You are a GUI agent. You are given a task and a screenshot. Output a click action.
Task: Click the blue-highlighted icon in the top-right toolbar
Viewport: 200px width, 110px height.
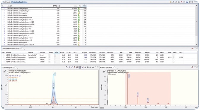click(x=187, y=2)
